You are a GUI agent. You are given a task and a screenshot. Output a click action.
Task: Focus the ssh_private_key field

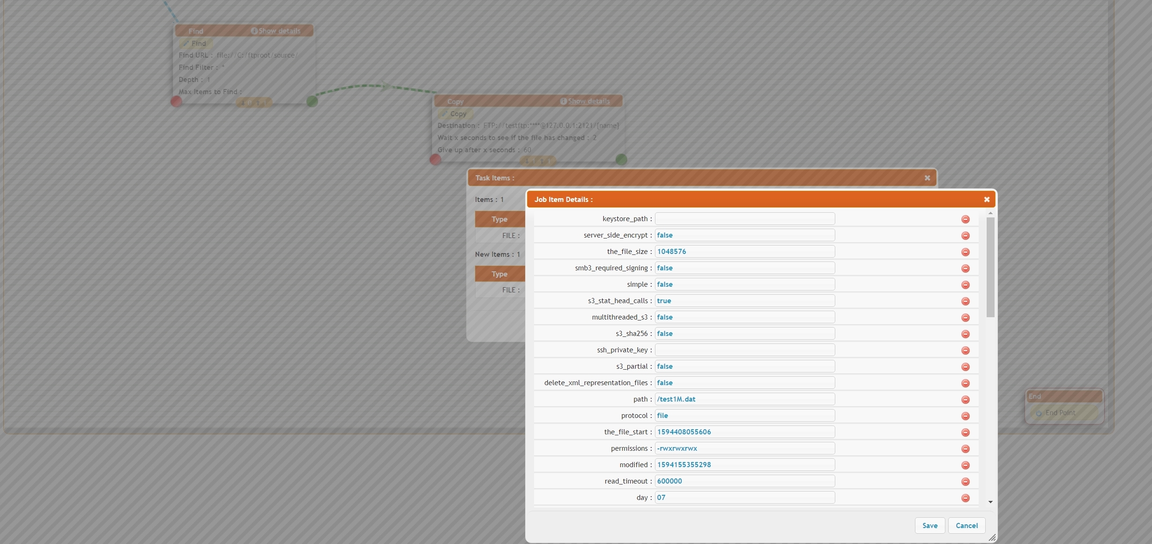[x=744, y=350]
